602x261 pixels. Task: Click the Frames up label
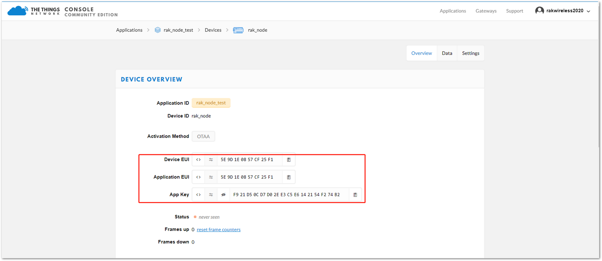click(177, 229)
